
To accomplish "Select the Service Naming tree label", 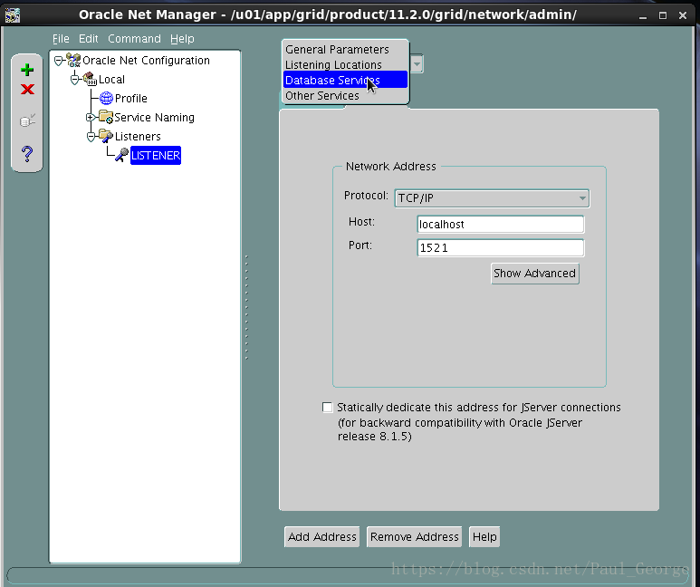I will pyautogui.click(x=155, y=118).
